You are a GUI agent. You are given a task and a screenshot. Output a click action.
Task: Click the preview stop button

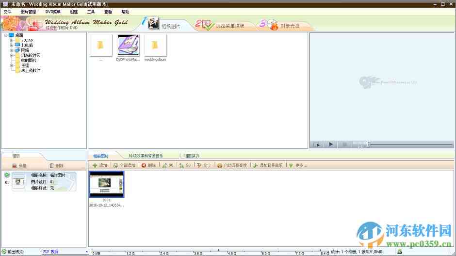[x=344, y=144]
